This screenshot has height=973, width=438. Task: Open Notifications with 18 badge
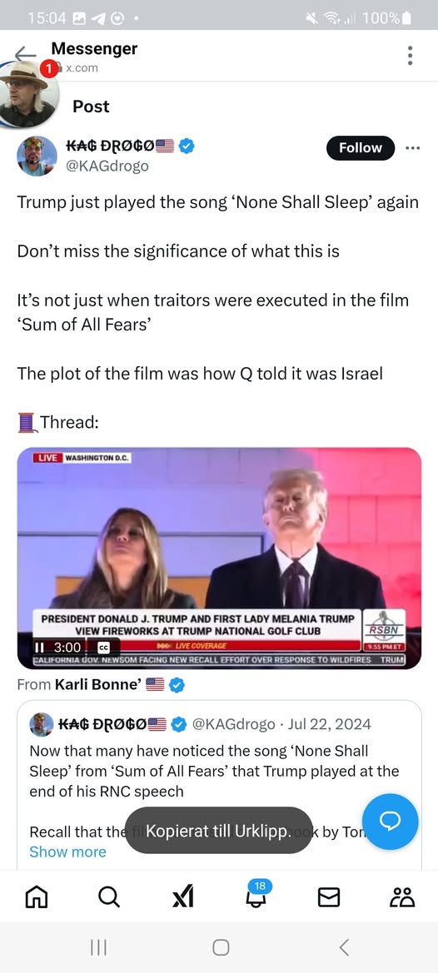click(256, 894)
